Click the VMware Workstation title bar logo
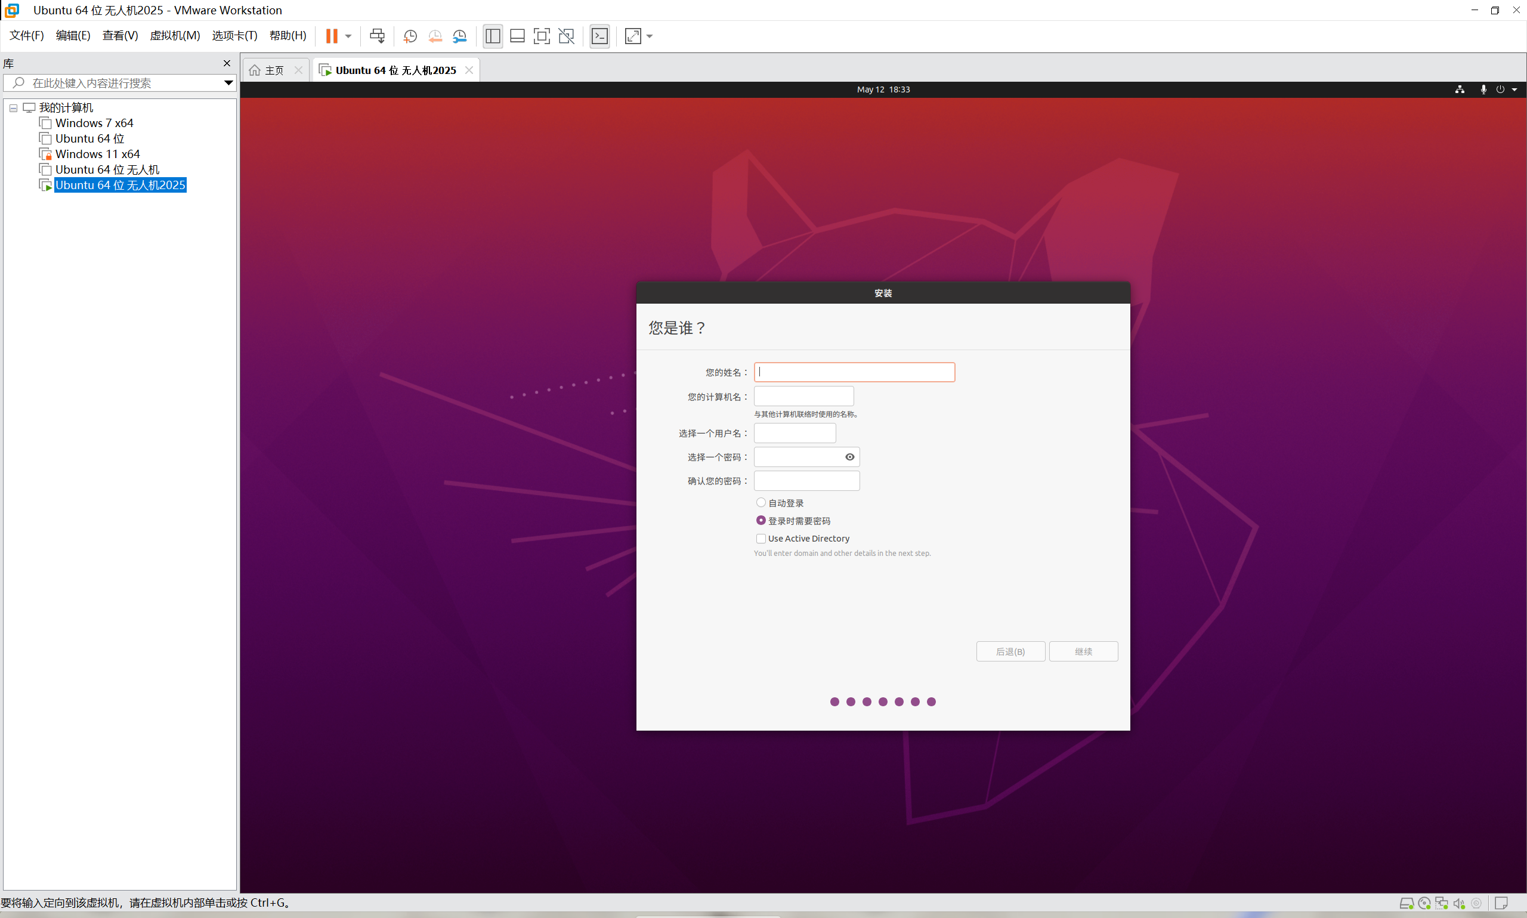This screenshot has width=1527, height=918. click(x=12, y=11)
